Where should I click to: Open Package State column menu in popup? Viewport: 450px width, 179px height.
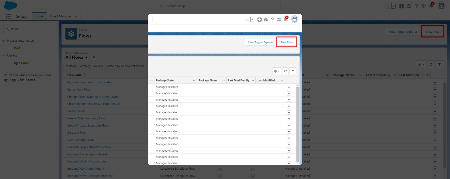pos(194,81)
